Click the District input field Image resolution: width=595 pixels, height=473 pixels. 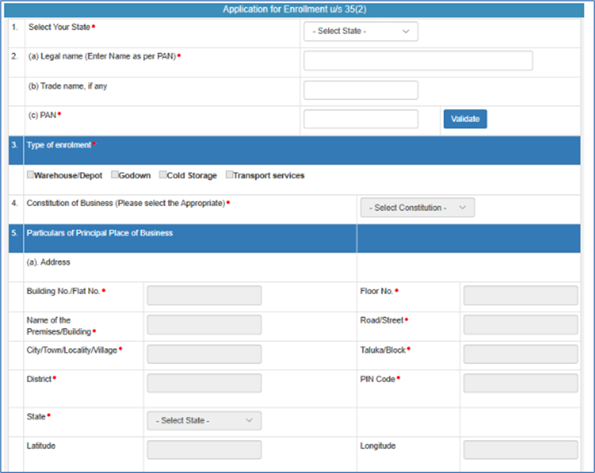pos(204,383)
